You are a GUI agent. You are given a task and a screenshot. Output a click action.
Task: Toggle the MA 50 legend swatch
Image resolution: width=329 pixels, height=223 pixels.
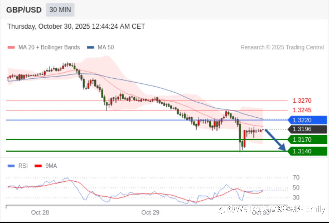[x=91, y=47]
